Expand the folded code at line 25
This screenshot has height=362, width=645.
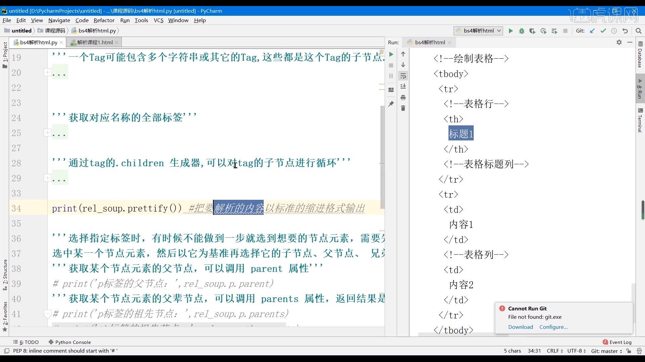coord(47,133)
